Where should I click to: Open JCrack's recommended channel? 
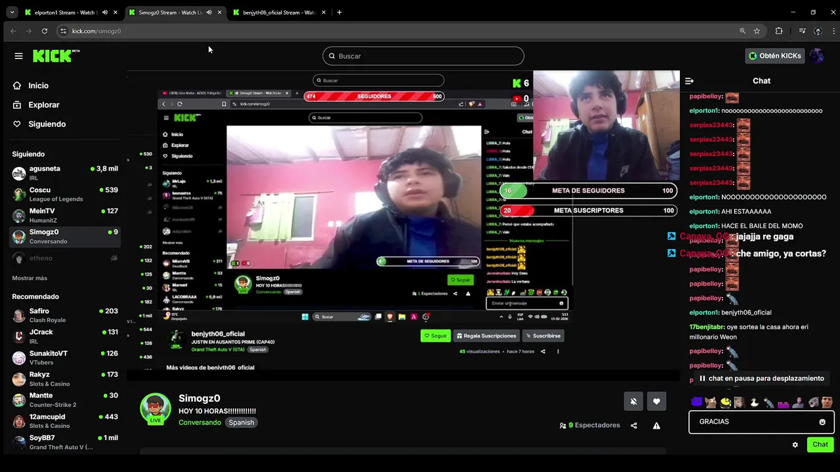(64, 336)
